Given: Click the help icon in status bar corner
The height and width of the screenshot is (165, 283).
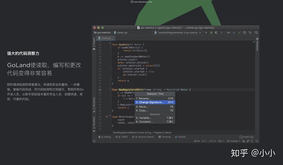Looking at the screenshot, I should (257, 141).
